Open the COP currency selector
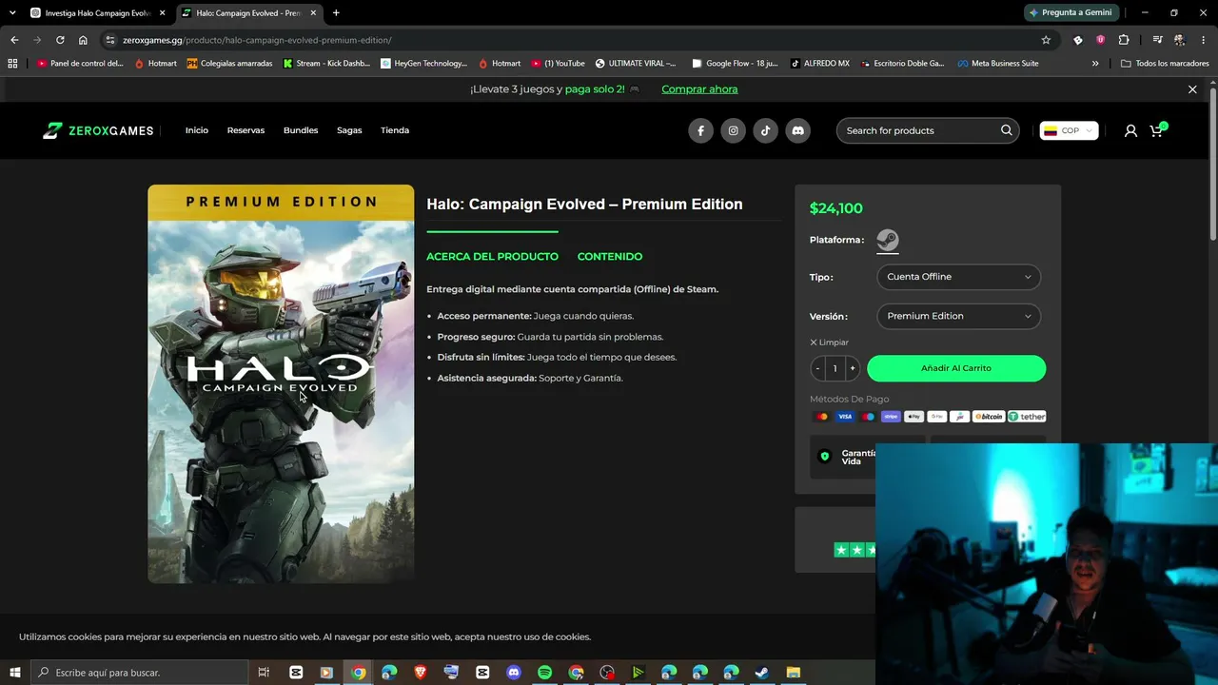This screenshot has height=685, width=1218. [x=1069, y=130]
